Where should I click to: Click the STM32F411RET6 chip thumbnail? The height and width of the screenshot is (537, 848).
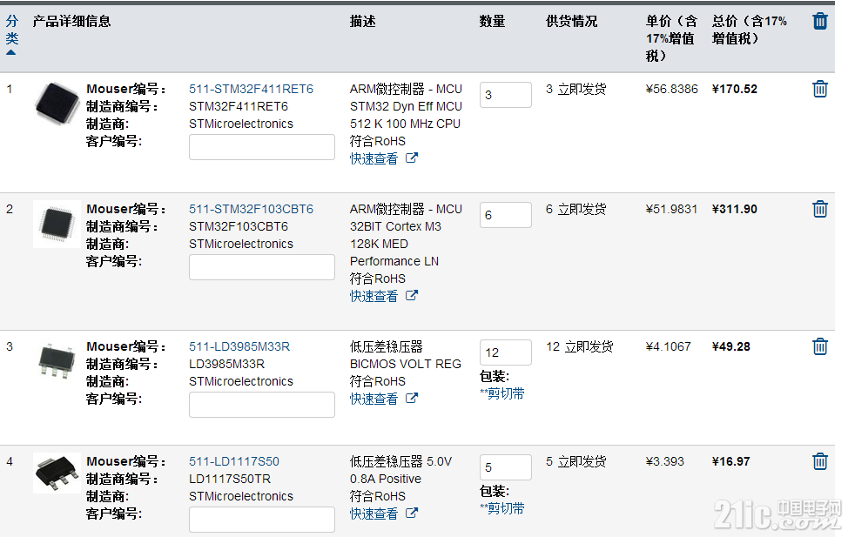(57, 104)
